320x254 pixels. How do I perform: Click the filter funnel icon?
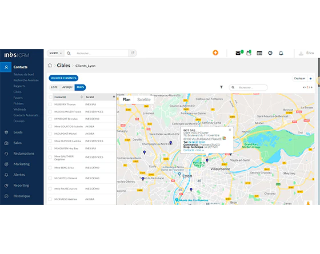[221, 87]
